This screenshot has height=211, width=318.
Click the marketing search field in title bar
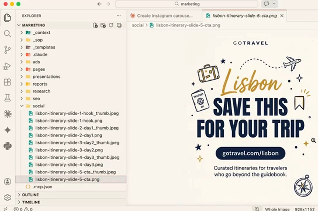tap(186, 4)
